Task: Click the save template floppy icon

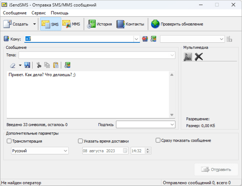Action: pos(27,65)
